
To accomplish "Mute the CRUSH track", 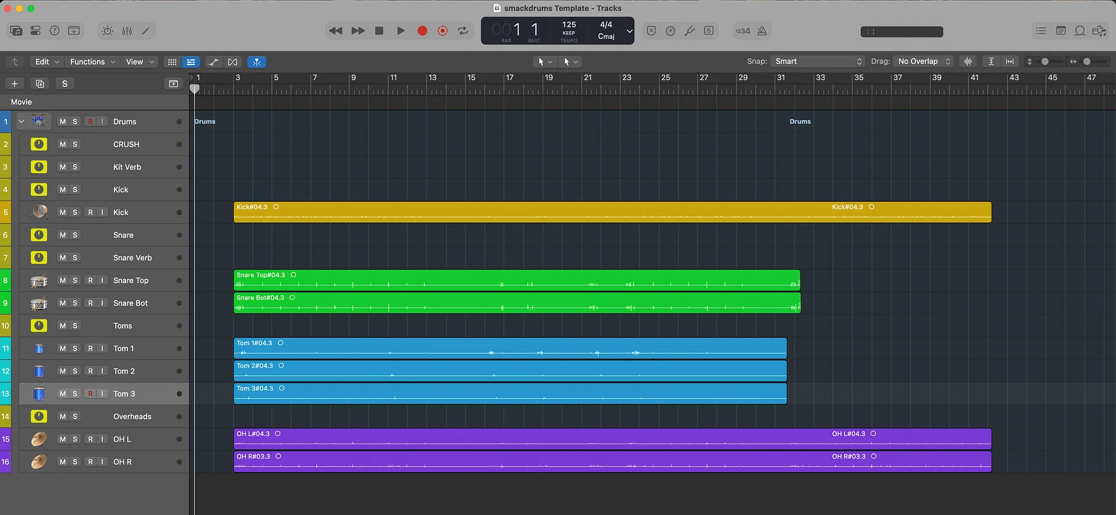I will click(x=63, y=144).
